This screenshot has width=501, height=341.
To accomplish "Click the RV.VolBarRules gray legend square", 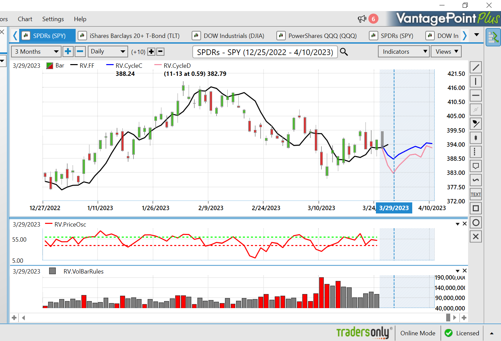I will click(x=52, y=271).
